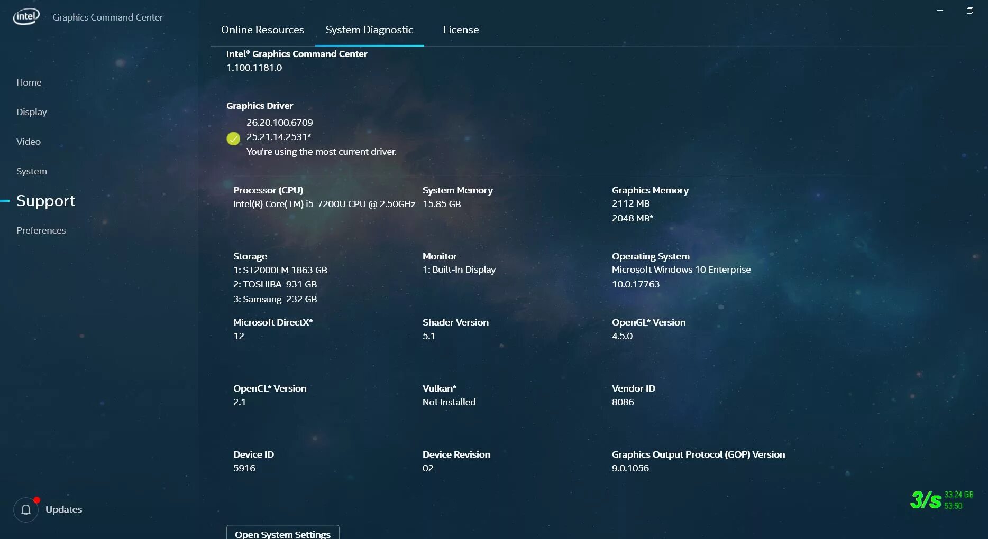
Task: Restore down the window
Action: pyautogui.click(x=969, y=11)
